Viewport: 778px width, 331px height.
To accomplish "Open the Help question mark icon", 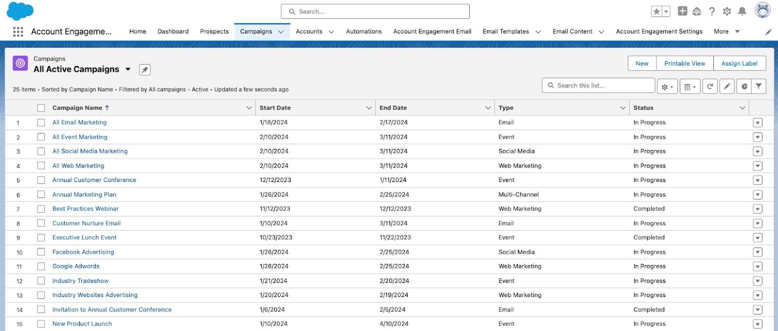I will pyautogui.click(x=712, y=11).
